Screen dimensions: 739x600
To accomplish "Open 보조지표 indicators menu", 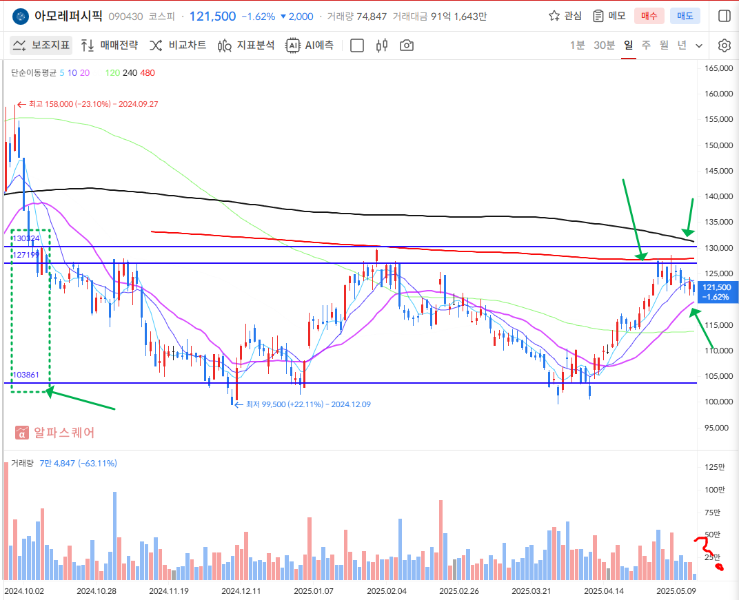I will [41, 45].
